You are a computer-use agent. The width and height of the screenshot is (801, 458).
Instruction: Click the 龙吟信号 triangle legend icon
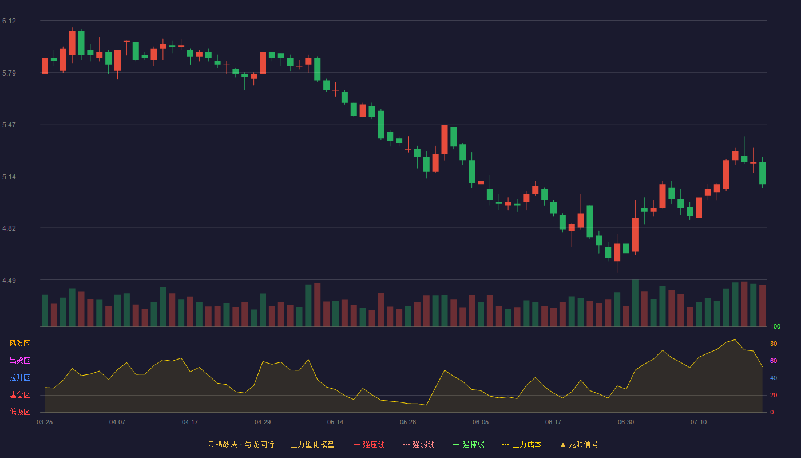click(563, 444)
